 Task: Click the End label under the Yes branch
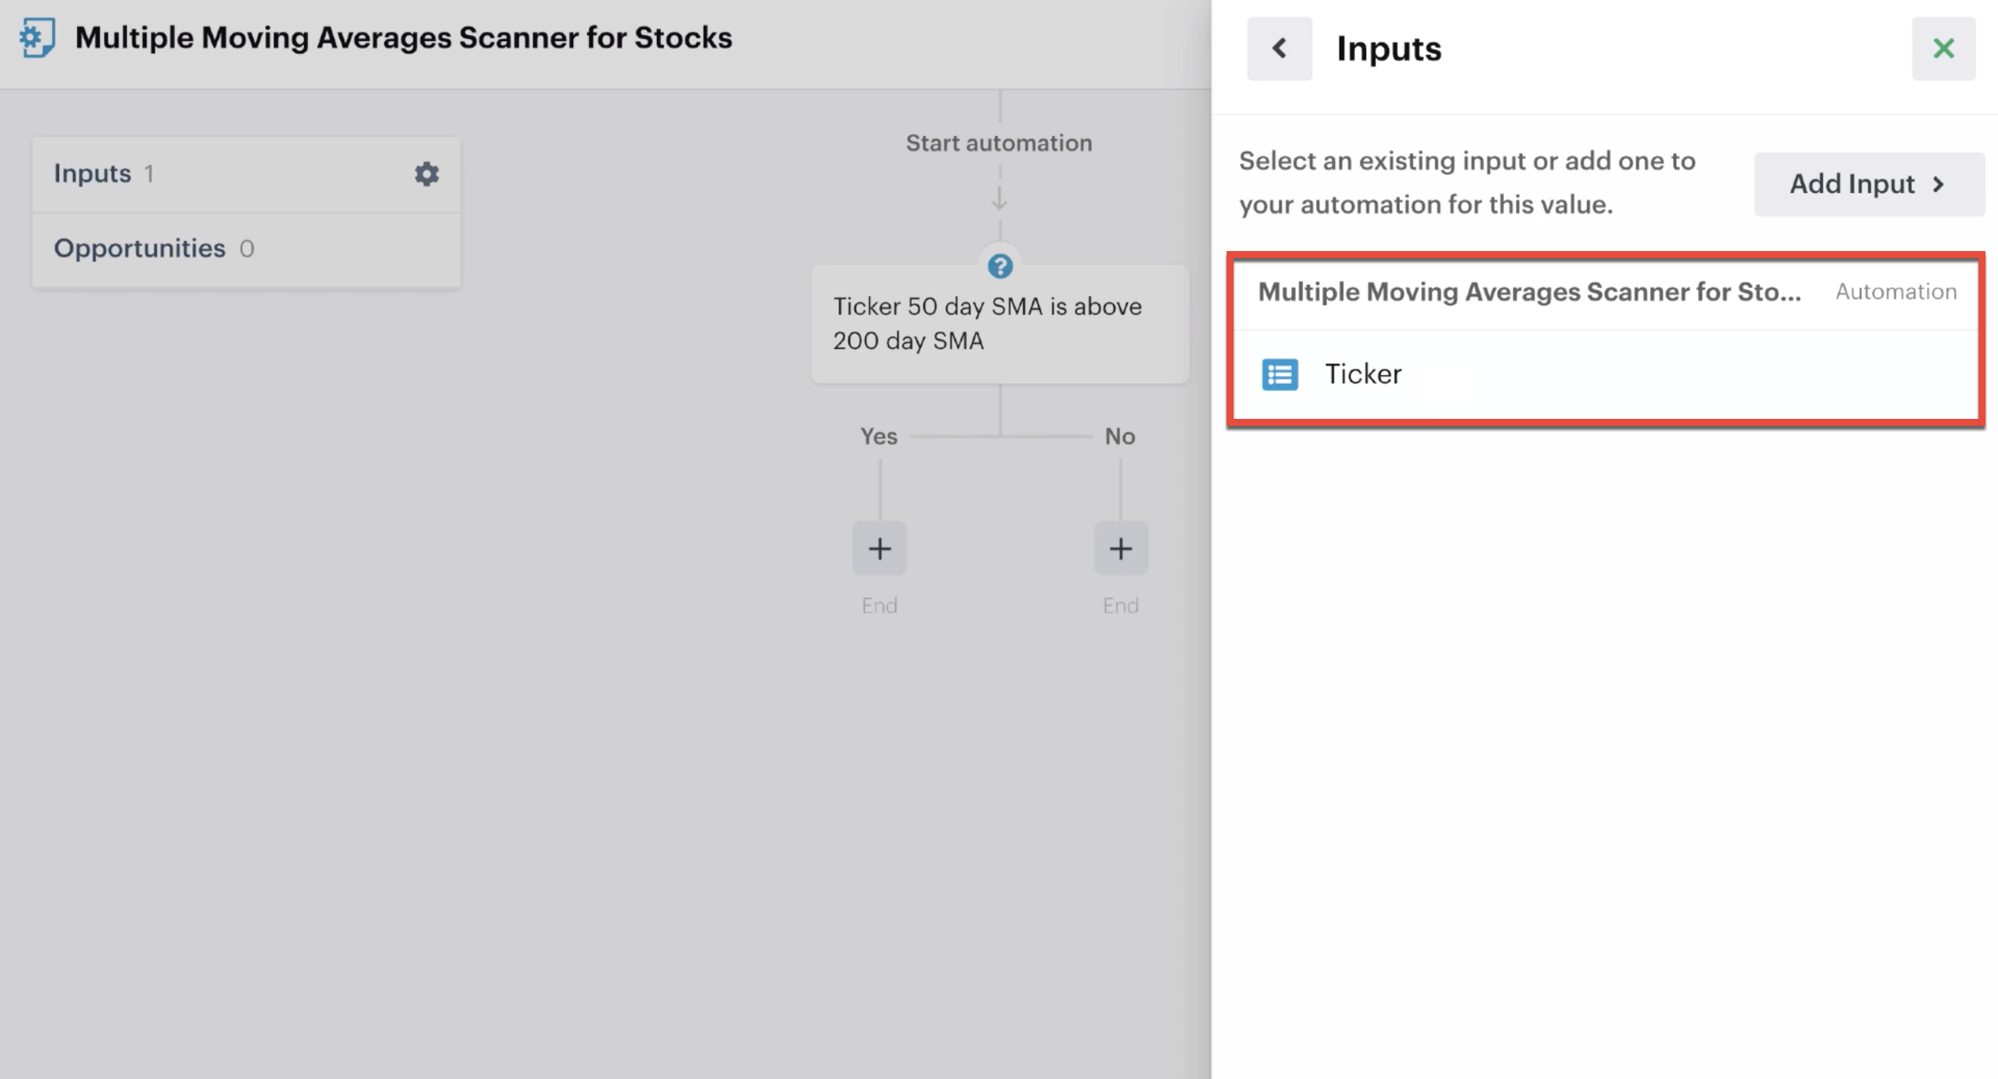pos(879,605)
